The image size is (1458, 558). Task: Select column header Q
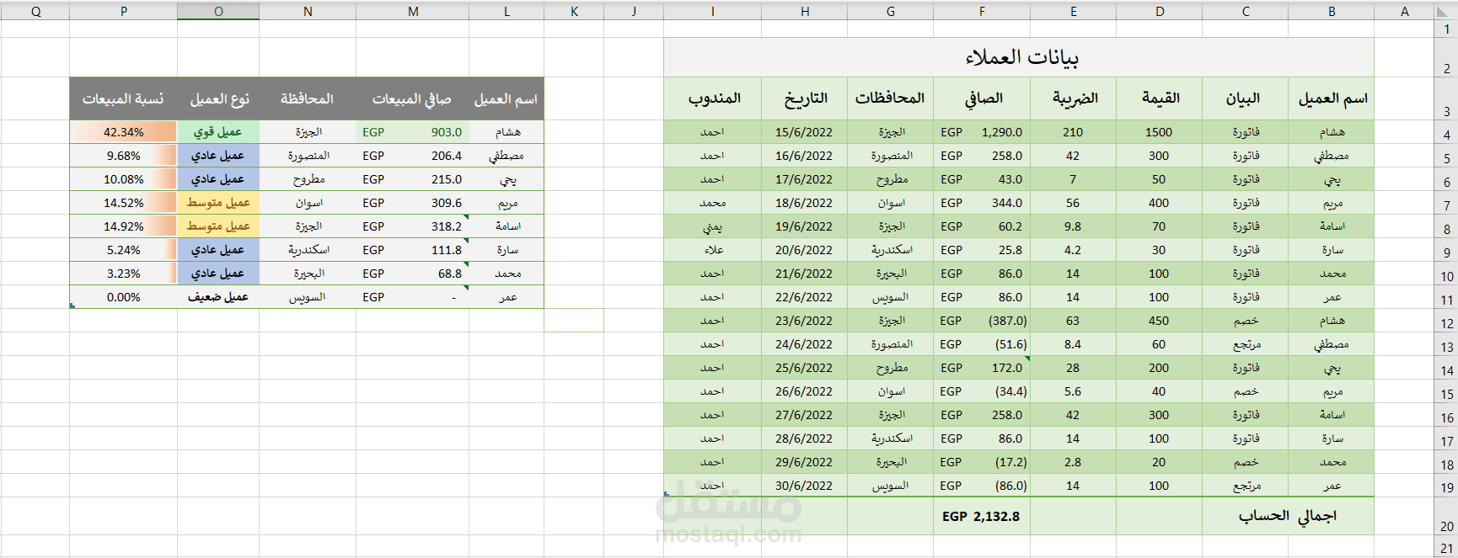pos(35,11)
